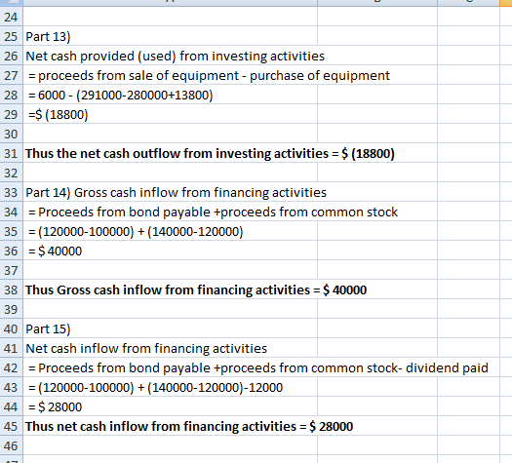This screenshot has height=463, width=512.
Task: Select 'Net cash inflow from financing activities' cell
Action: coord(146,348)
